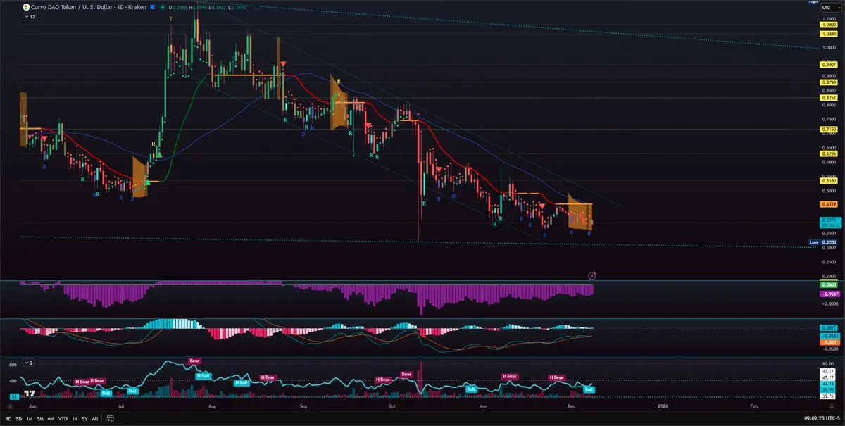Click the green 0.0000 indicator value
Screen dimensions: 845x426
tap(828, 284)
